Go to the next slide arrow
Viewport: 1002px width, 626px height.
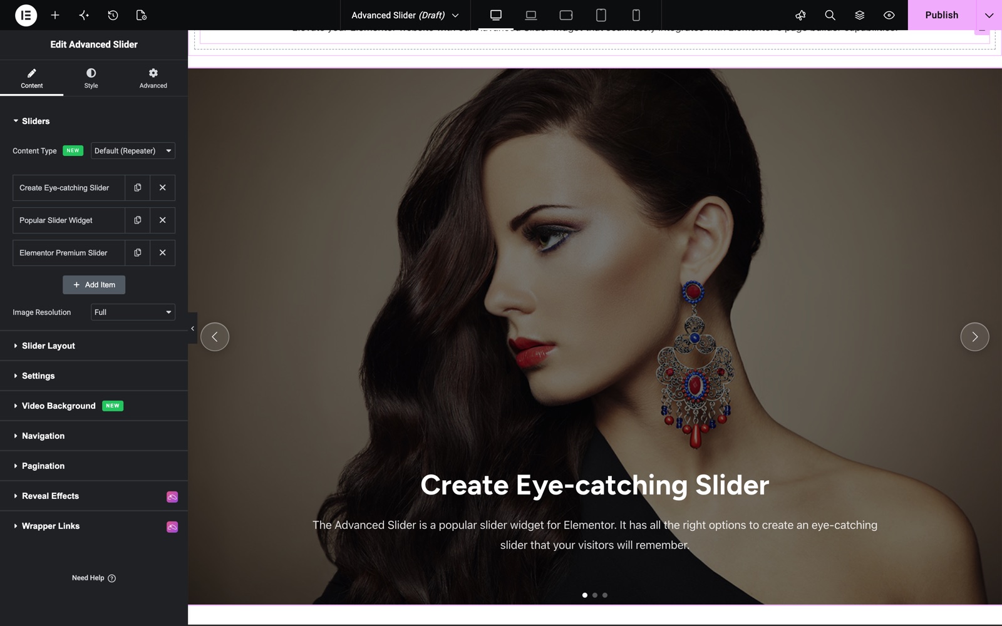point(974,337)
